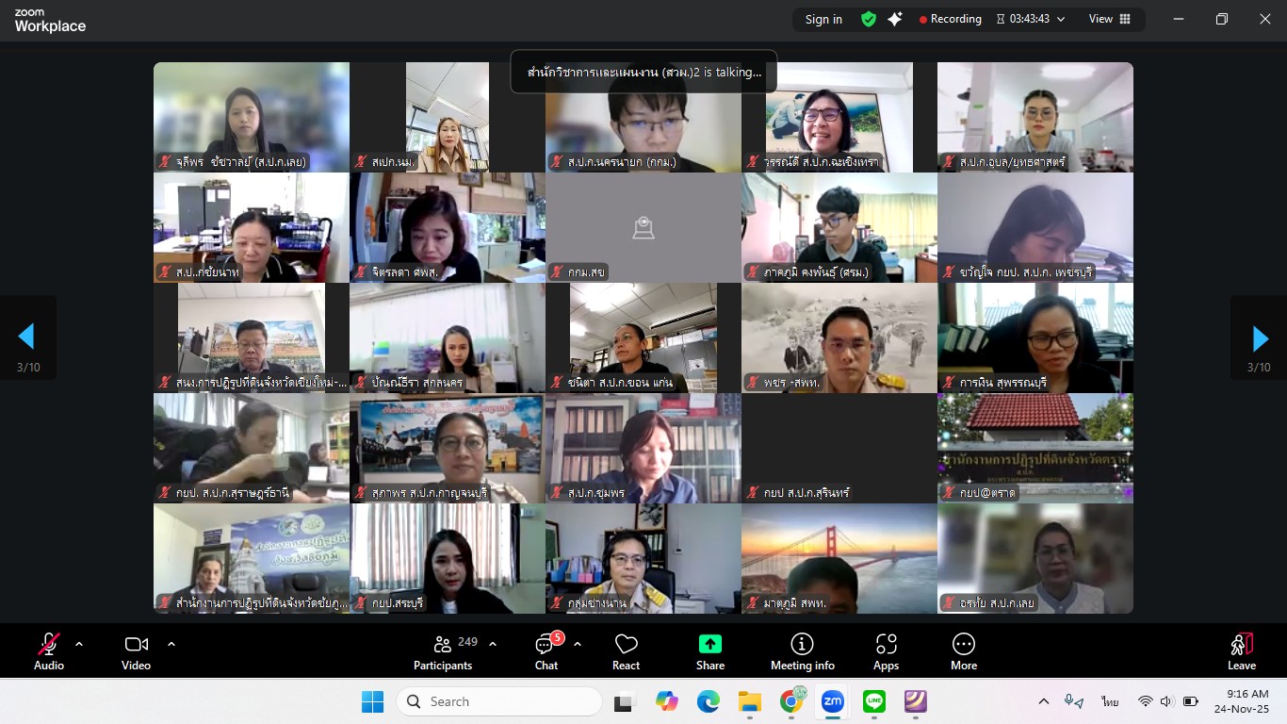Click the green Share screen icon
1287x724 pixels.
710,644
